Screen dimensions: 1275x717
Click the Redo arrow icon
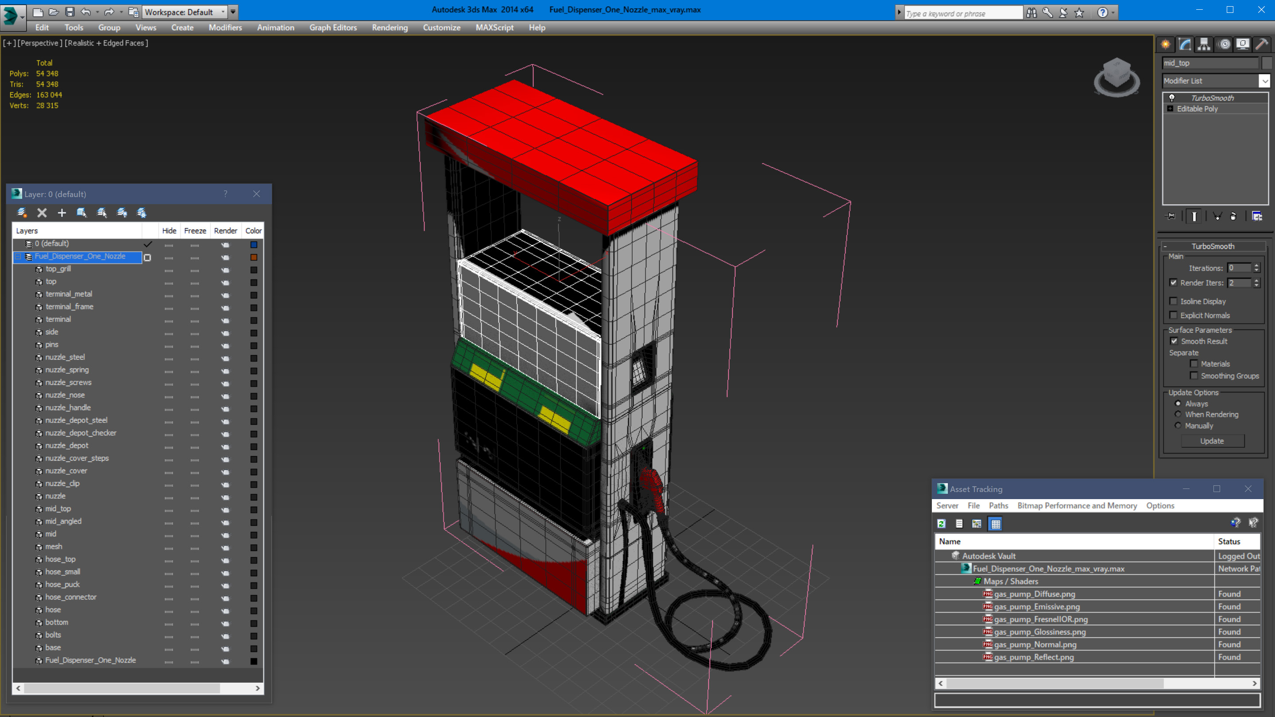[x=109, y=12]
